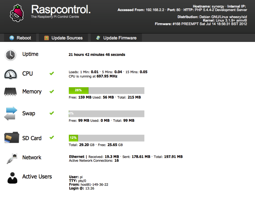Click the Update Firmware leaf icon
Viewport: 255px width, 206px height.
point(98,37)
